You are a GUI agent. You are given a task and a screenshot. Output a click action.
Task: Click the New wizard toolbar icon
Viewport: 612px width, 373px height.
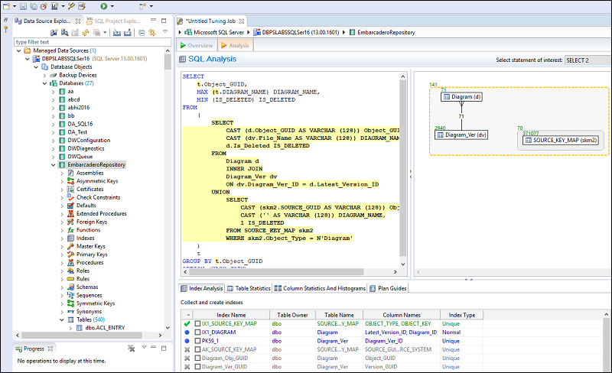[6, 6]
